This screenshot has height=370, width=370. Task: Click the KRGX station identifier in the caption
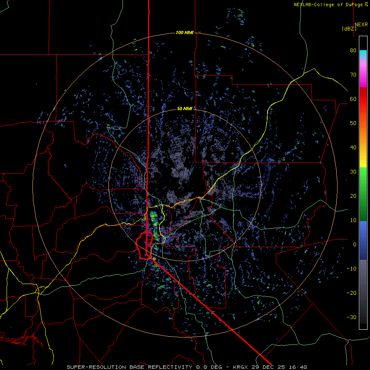240,367
